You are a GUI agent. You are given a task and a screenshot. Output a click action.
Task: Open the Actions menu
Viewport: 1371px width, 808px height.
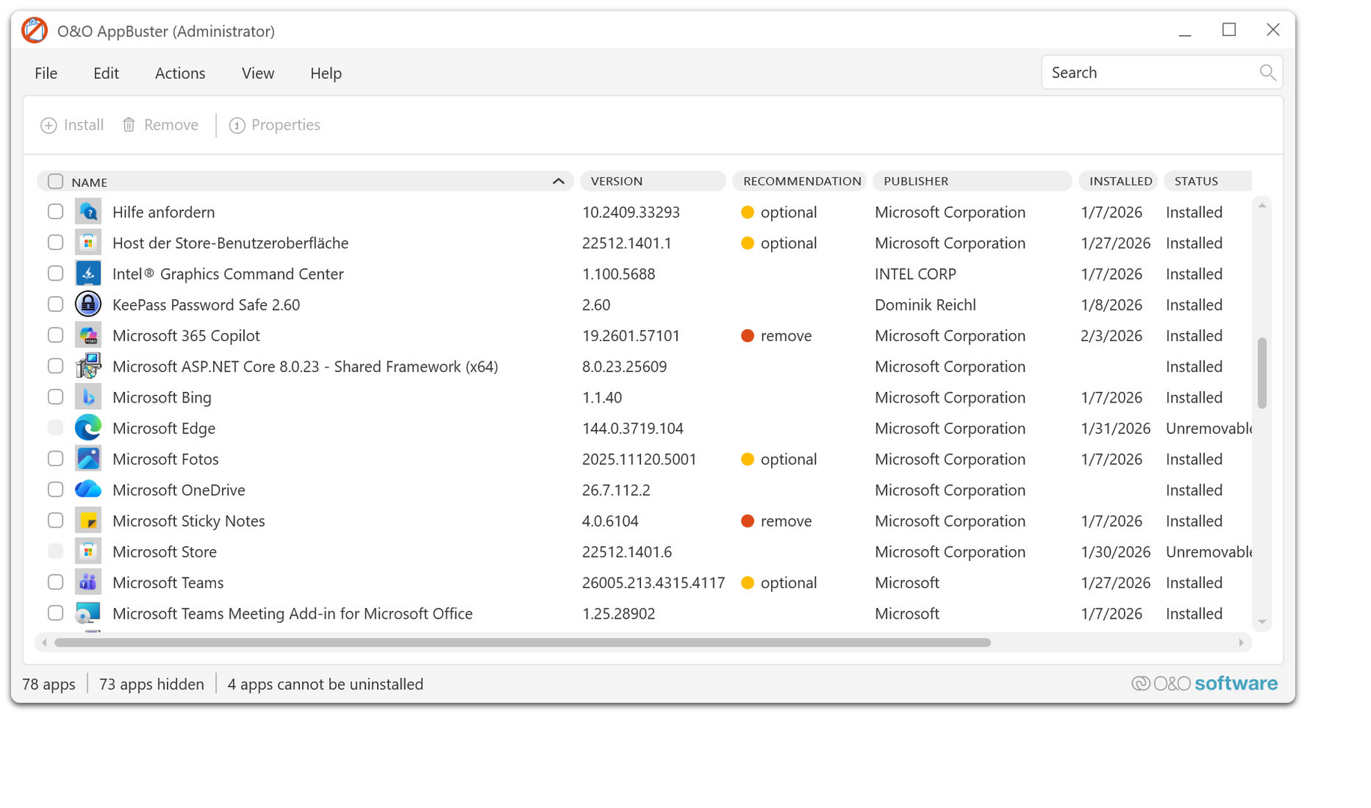point(180,73)
